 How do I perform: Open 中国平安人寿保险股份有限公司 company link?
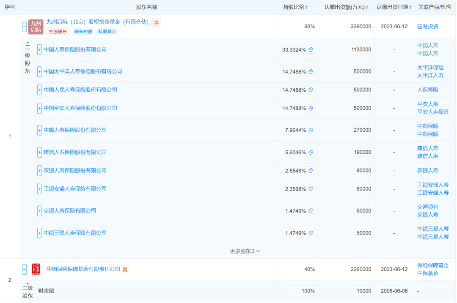[x=80, y=108]
